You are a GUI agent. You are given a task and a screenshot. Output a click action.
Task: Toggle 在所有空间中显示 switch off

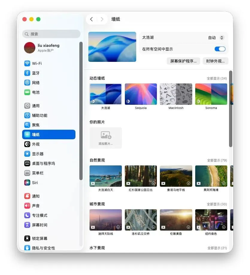[220, 49]
